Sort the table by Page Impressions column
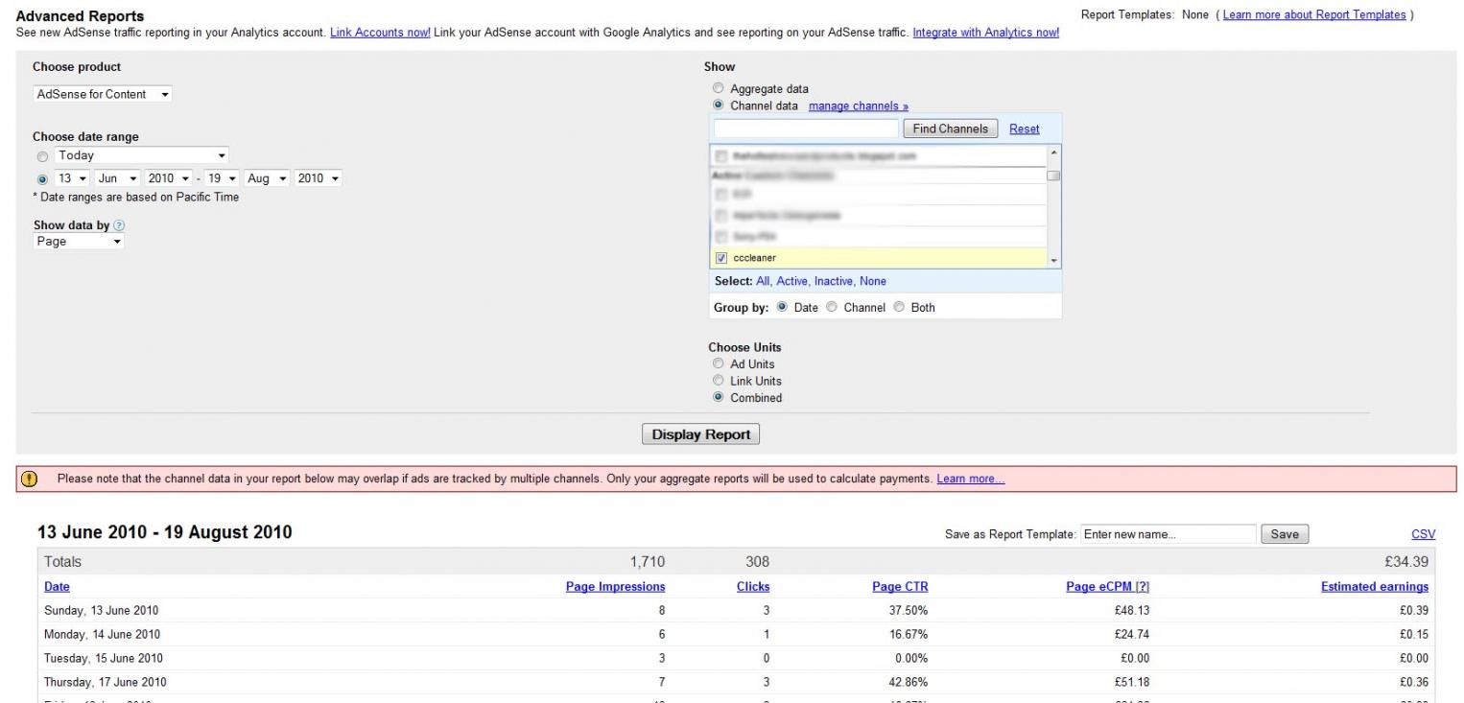 [615, 587]
